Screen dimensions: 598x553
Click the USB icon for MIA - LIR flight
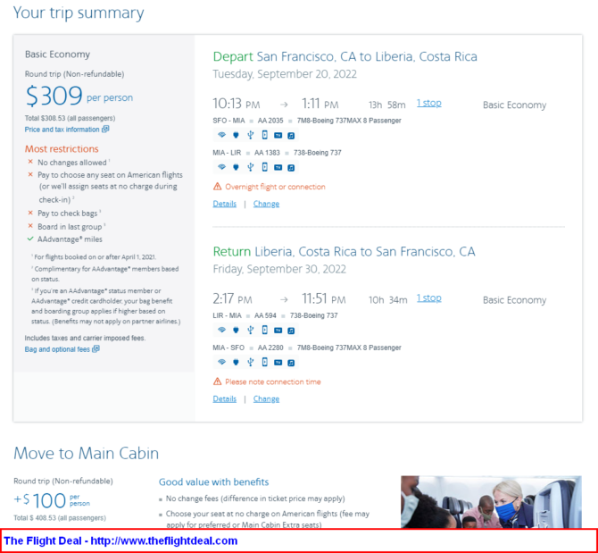click(250, 167)
